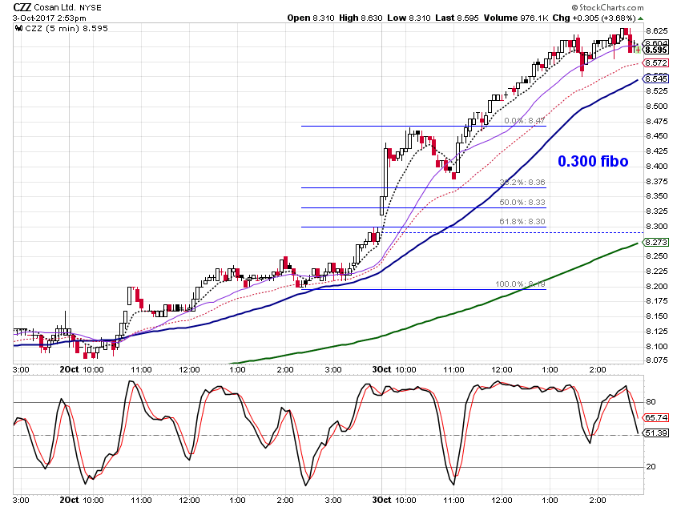This screenshot has height=507, width=681.
Task: Select the bold CZZ ticker in the title
Action: [x=22, y=7]
